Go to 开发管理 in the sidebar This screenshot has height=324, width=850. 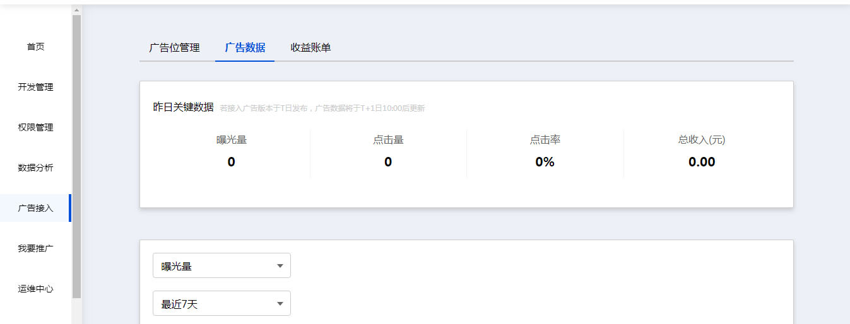click(x=35, y=87)
